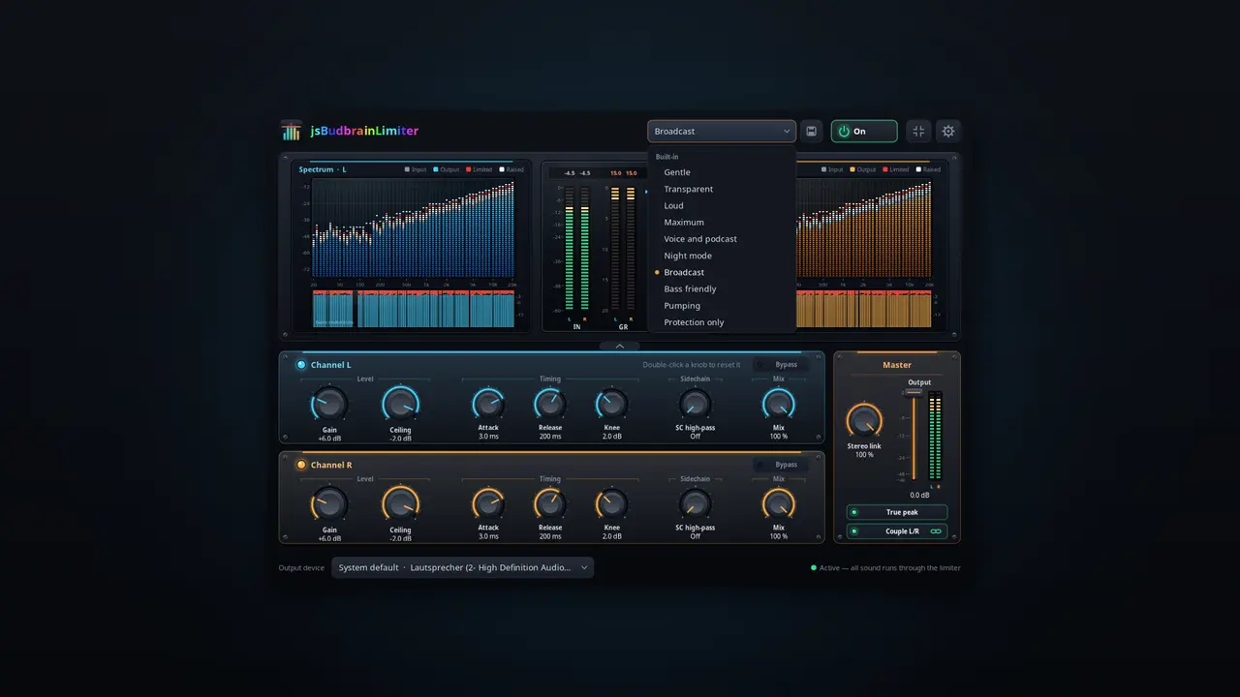Image resolution: width=1240 pixels, height=697 pixels.
Task: Turn off the limiter with the On power button
Action: (864, 131)
